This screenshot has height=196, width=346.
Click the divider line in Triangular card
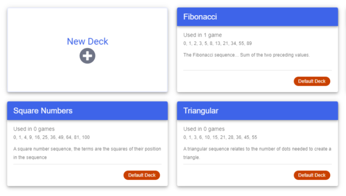tap(257, 164)
